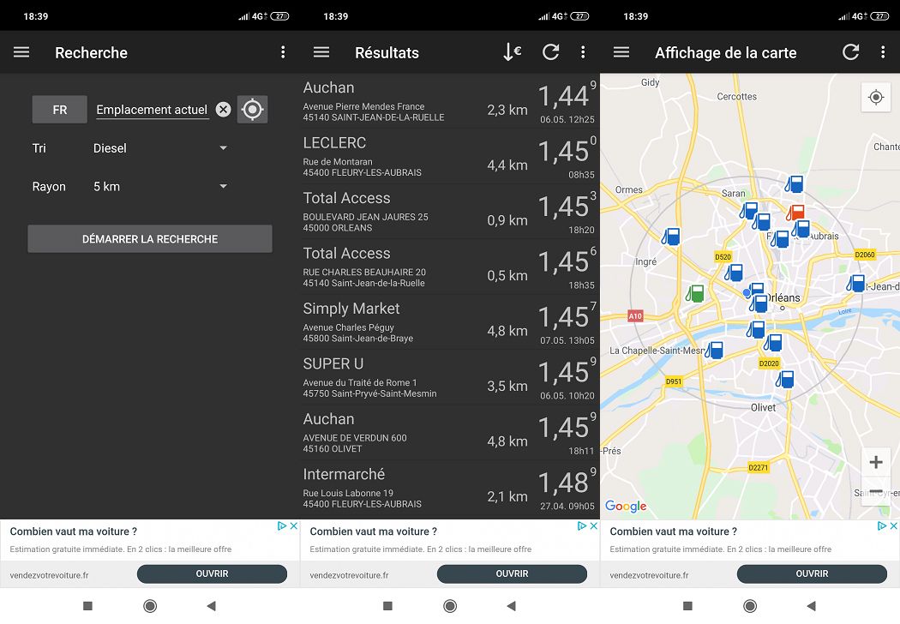The width and height of the screenshot is (900, 624).
Task: Tap Android home button under Résultats screen
Action: click(450, 606)
